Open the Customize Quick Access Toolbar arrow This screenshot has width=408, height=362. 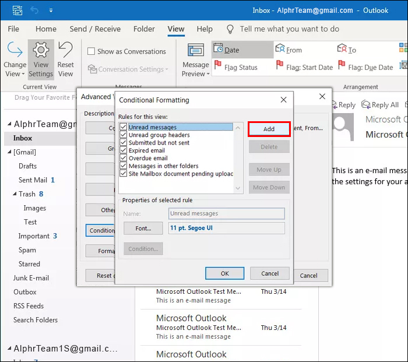click(x=51, y=10)
